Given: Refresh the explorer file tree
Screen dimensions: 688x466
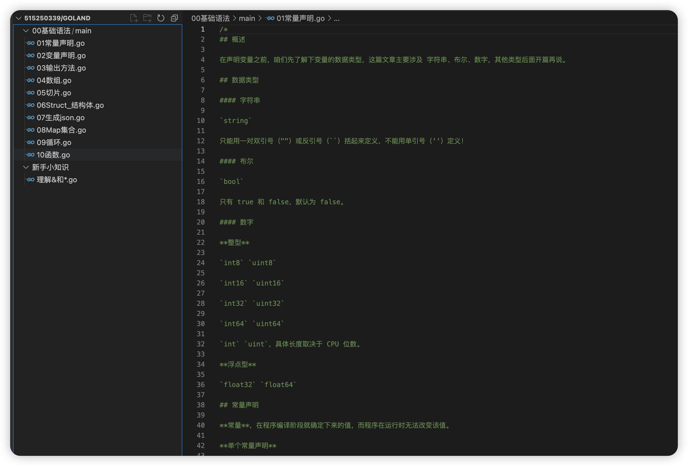Looking at the screenshot, I should tap(161, 18).
